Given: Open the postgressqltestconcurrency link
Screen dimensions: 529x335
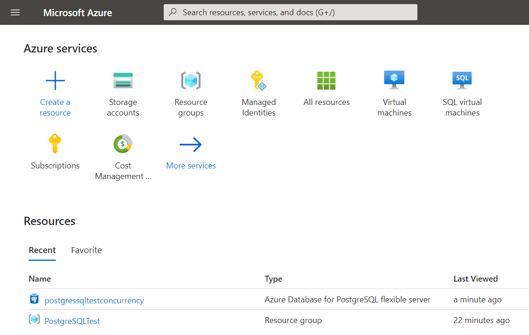Looking at the screenshot, I should click(x=94, y=300).
